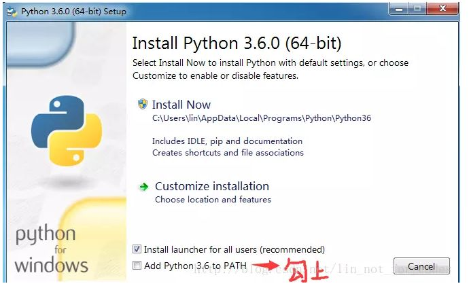Click the Python logo in the sidebar
This screenshot has height=286, width=469.
click(67, 130)
